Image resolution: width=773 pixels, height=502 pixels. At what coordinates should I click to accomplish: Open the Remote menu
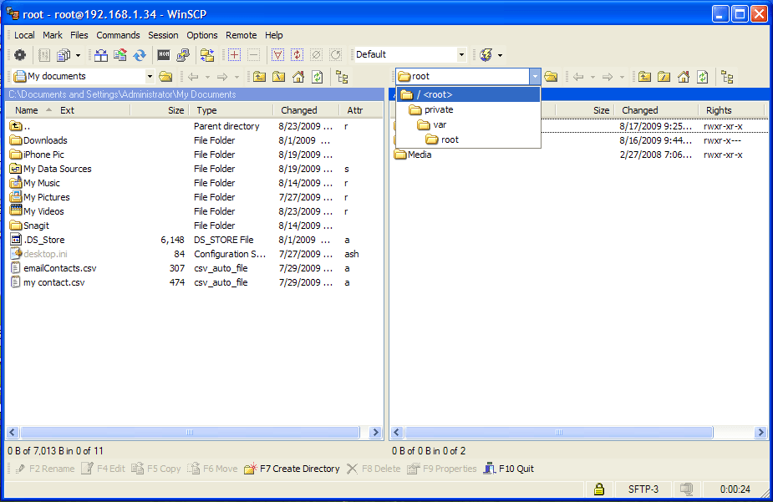(241, 35)
